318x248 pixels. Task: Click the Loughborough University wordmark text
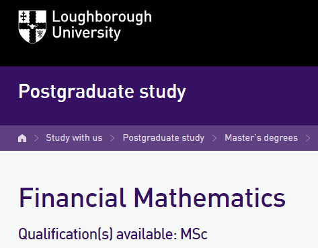tap(102, 25)
